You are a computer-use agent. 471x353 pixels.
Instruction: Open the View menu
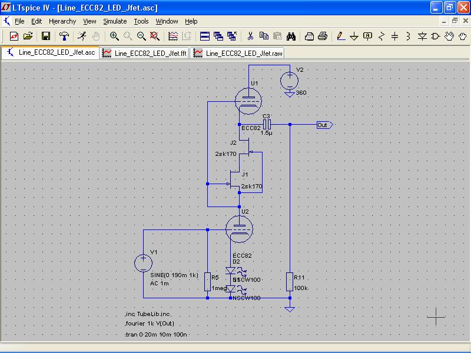coord(89,21)
